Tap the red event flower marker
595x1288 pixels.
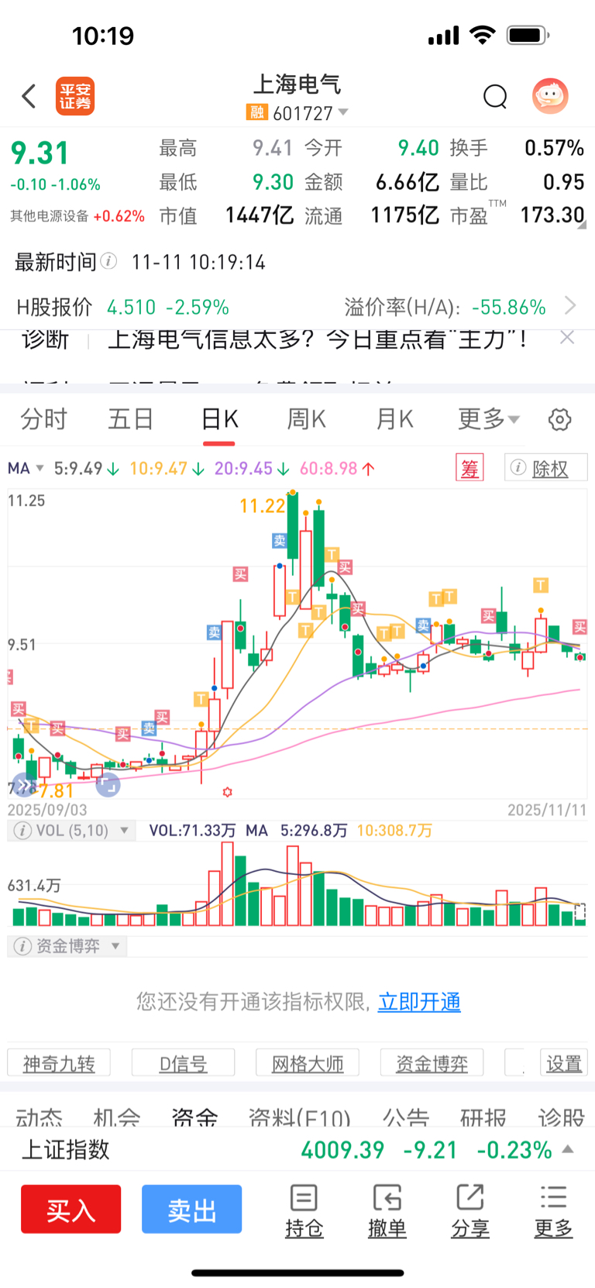227,792
